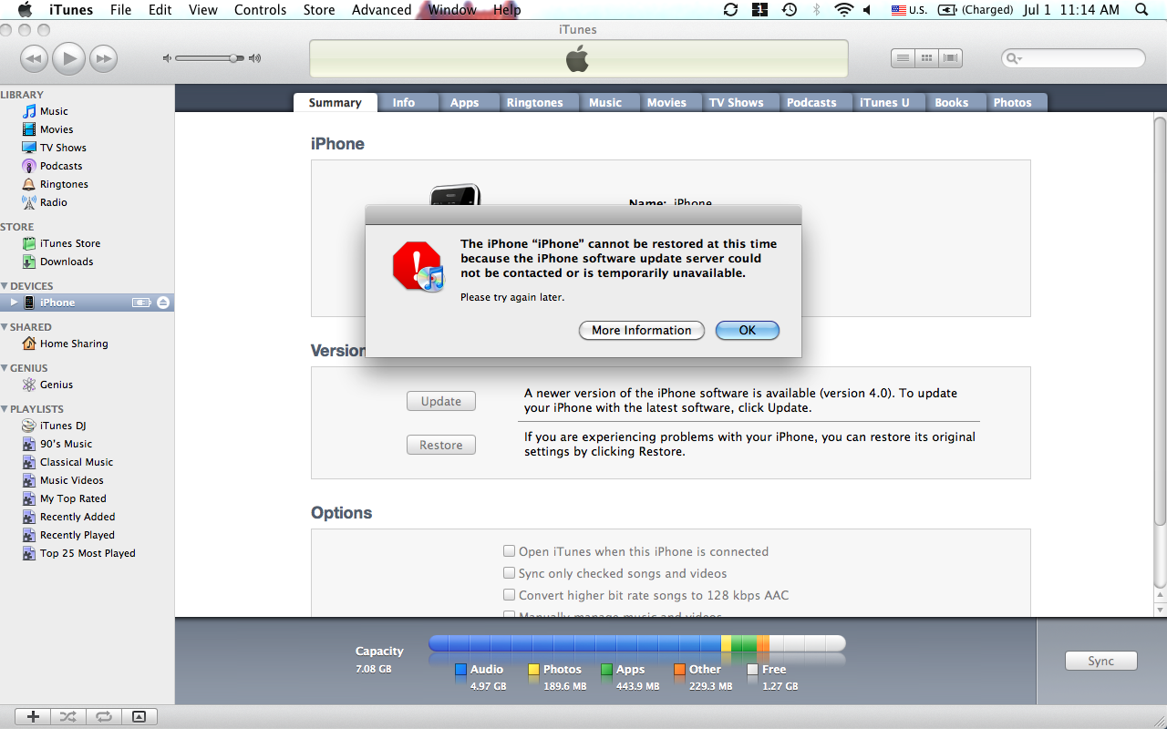Click the Update button
This screenshot has width=1167, height=729.
441,401
